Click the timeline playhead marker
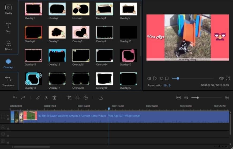This screenshot has width=233, height=149. click(x=109, y=109)
